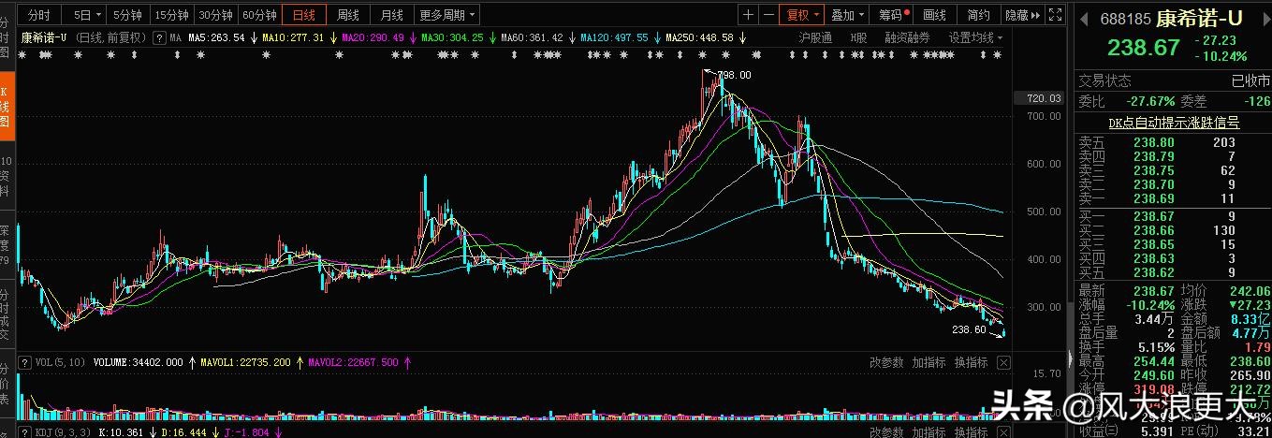Click the MA5 direction arrow
This screenshot has width=1272, height=438.
tap(254, 38)
